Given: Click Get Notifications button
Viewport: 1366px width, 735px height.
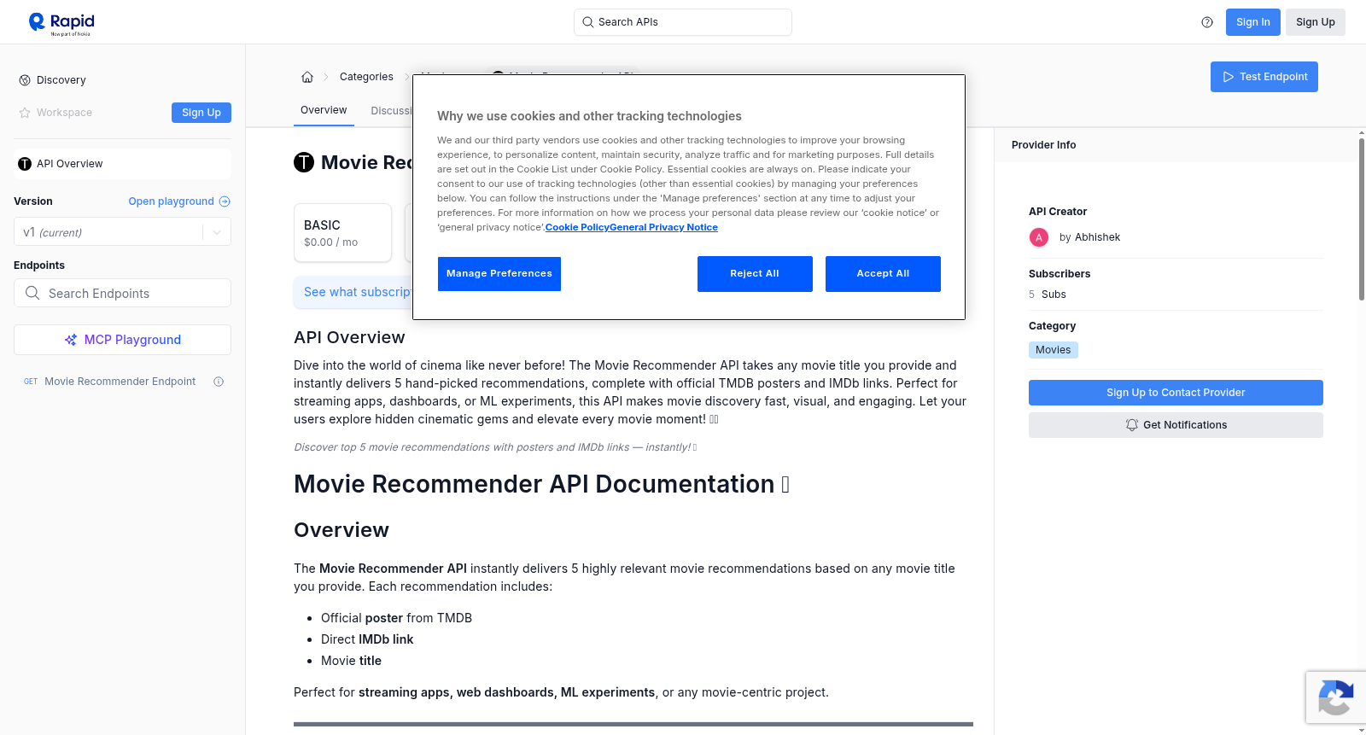Looking at the screenshot, I should tap(1176, 425).
